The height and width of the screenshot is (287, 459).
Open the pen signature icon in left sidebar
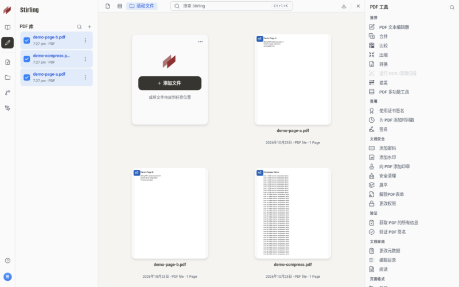click(x=7, y=108)
